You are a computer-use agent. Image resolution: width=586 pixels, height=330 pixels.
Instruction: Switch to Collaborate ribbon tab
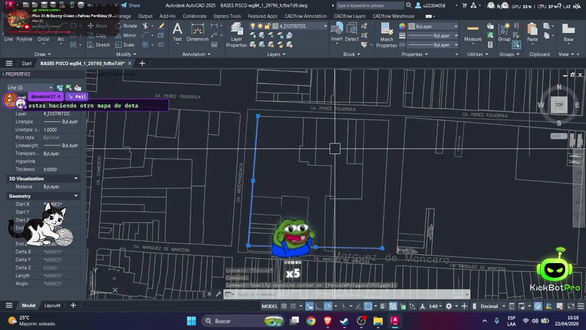point(195,16)
